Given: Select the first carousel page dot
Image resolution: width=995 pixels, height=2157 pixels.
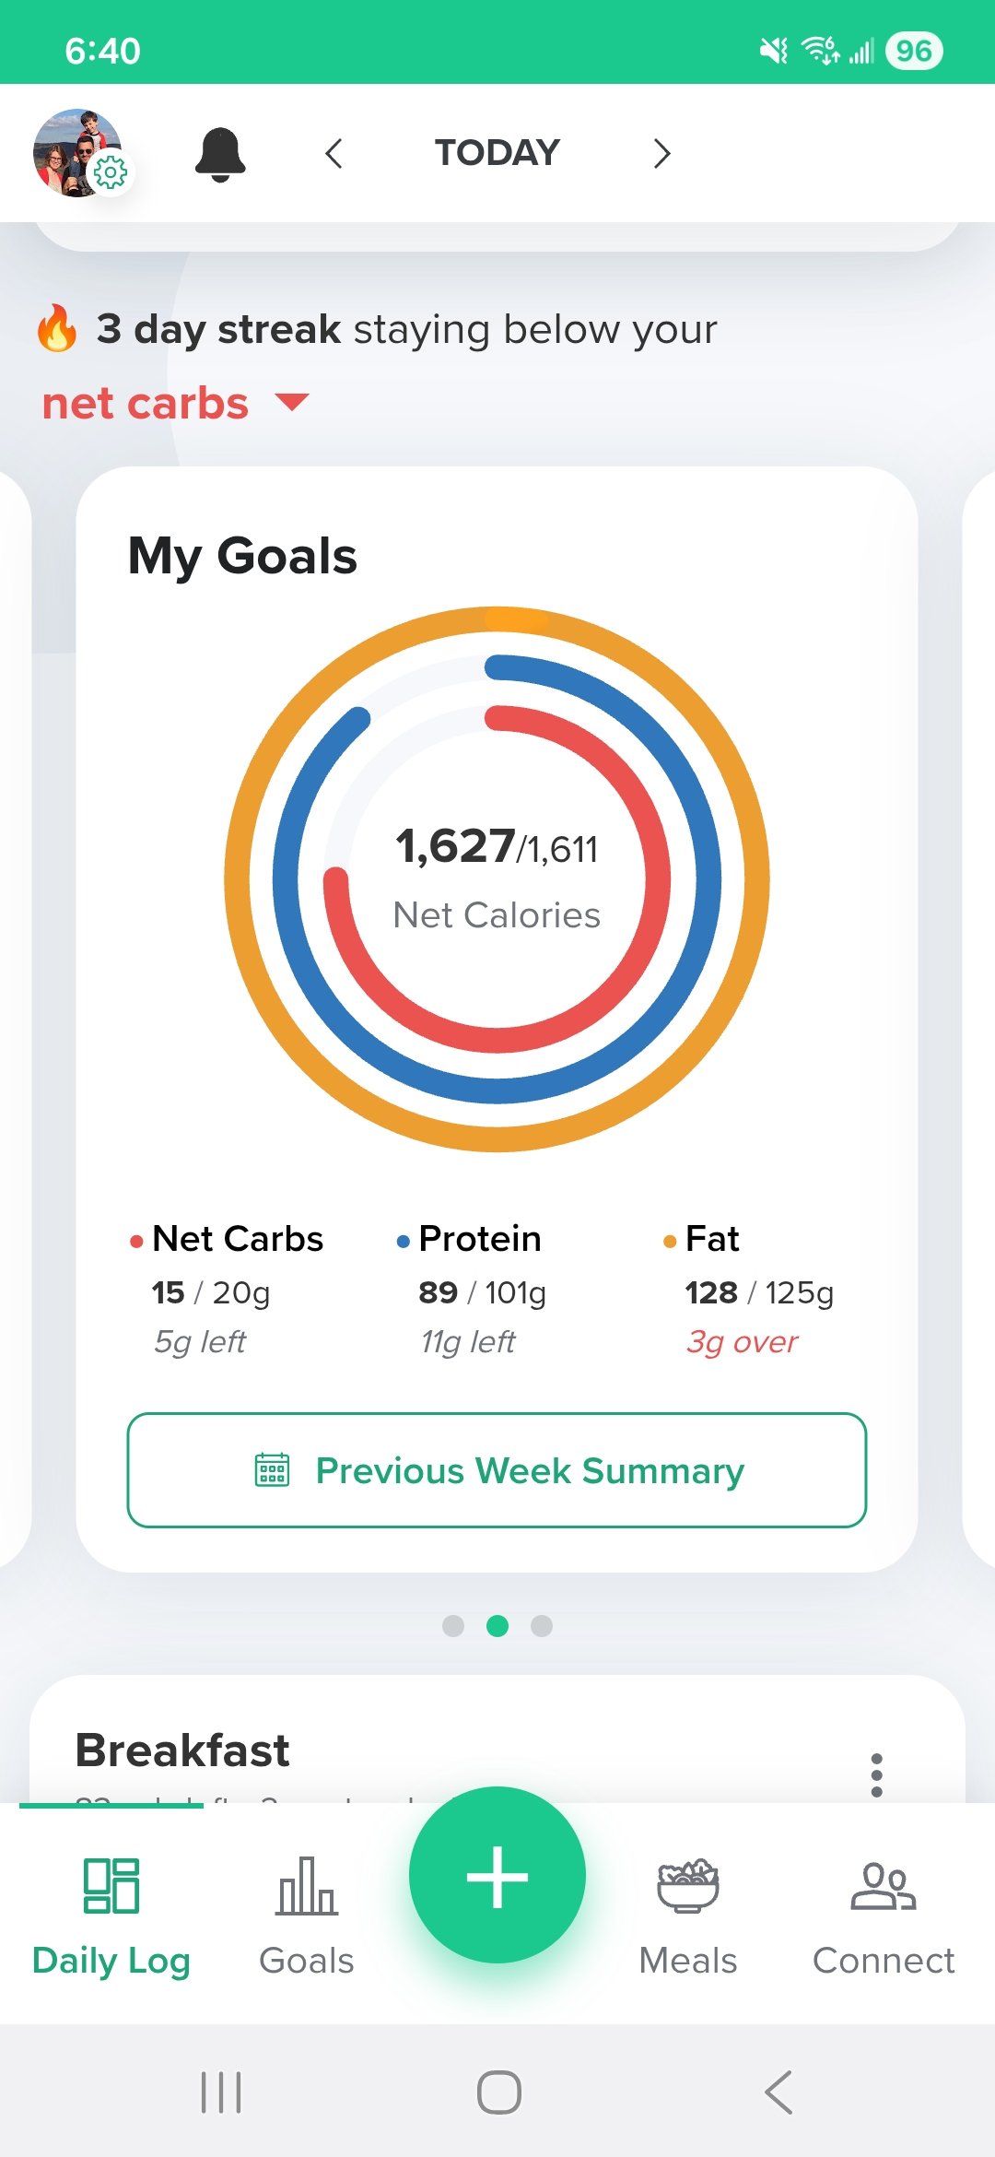Looking at the screenshot, I should [x=453, y=1626].
